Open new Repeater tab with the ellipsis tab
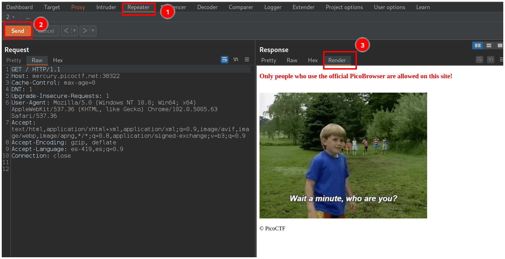The image size is (505, 259). pyautogui.click(x=28, y=17)
